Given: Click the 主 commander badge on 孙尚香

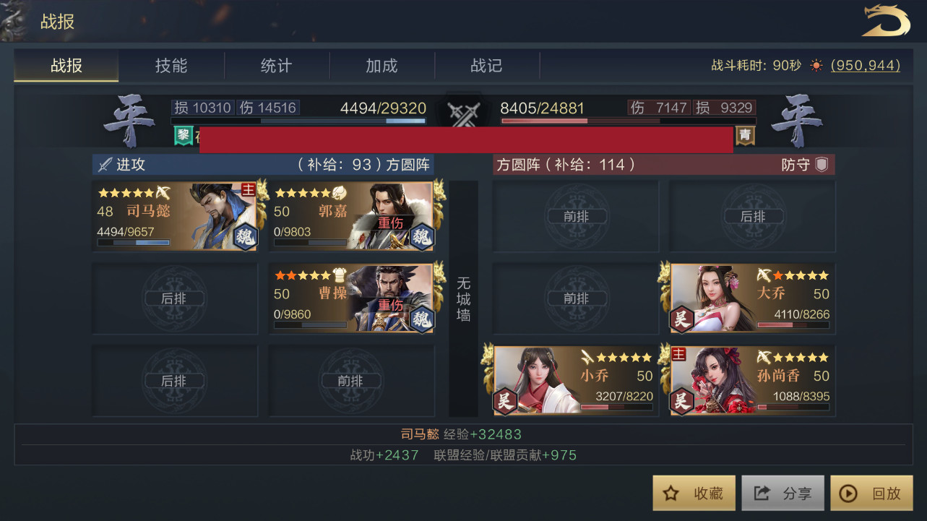Looking at the screenshot, I should [x=678, y=354].
